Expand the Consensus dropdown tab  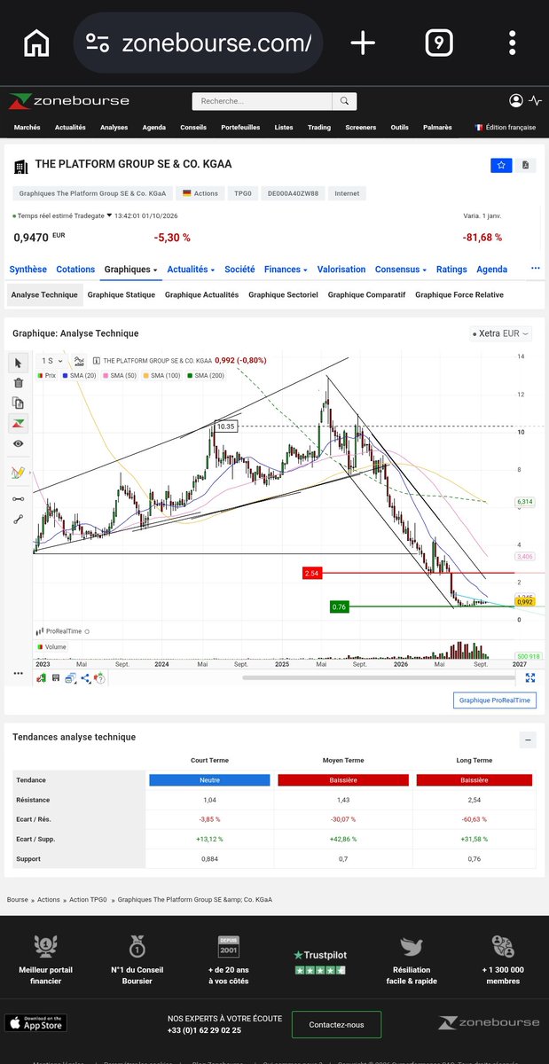tap(401, 270)
